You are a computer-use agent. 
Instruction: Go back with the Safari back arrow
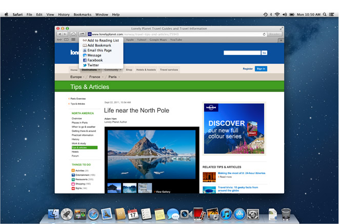point(59,34)
